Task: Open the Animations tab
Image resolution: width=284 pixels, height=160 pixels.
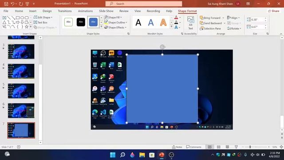Action: pyautogui.click(x=85, y=11)
